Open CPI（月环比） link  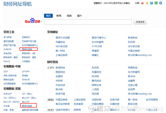pyautogui.click(x=10, y=98)
